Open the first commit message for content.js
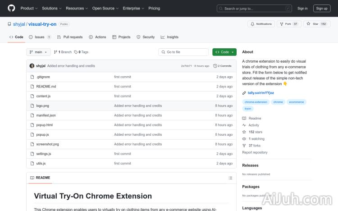338x211 pixels. pyautogui.click(x=123, y=96)
